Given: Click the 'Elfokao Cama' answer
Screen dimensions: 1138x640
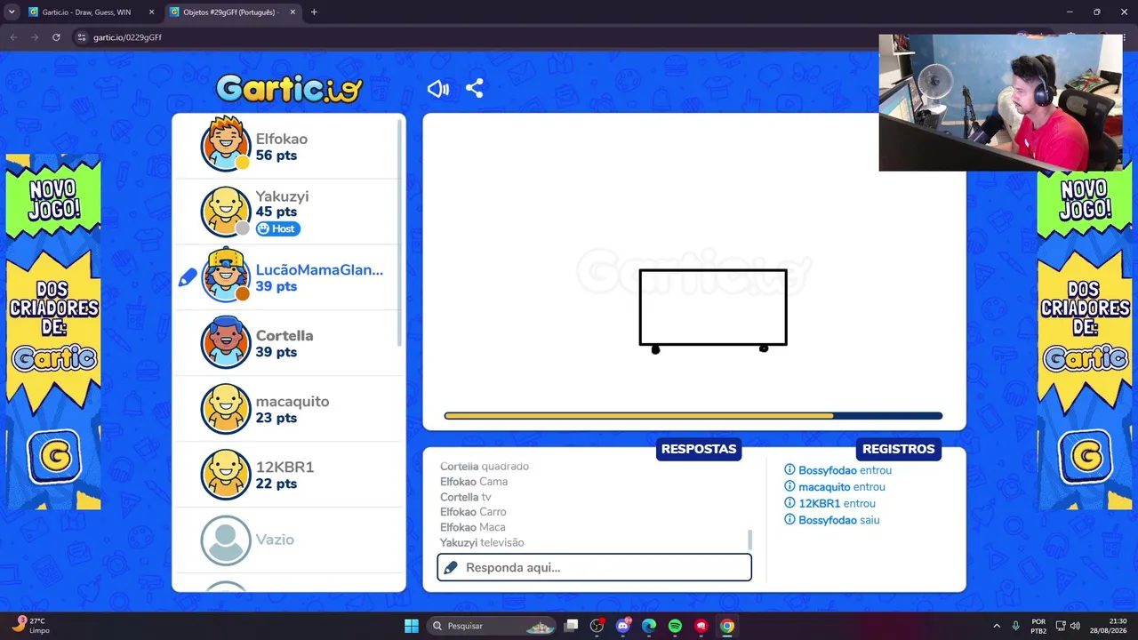Looking at the screenshot, I should click(x=474, y=482).
